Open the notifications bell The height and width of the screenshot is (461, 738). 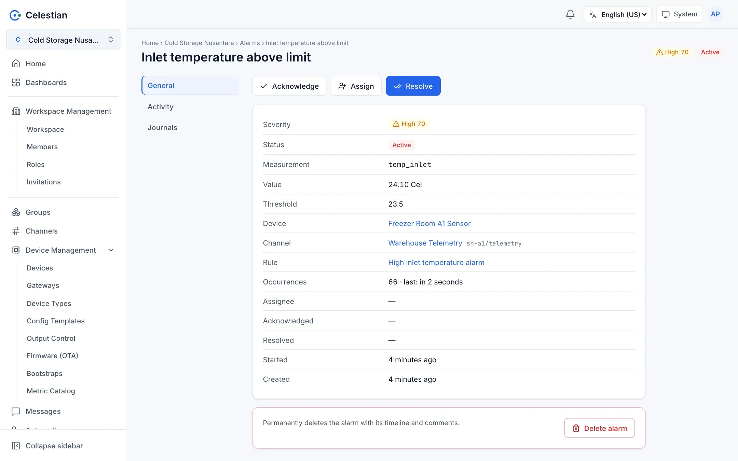[570, 14]
